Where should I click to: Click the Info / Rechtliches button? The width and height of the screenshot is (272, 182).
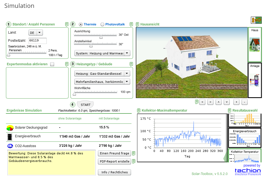[x=114, y=172]
